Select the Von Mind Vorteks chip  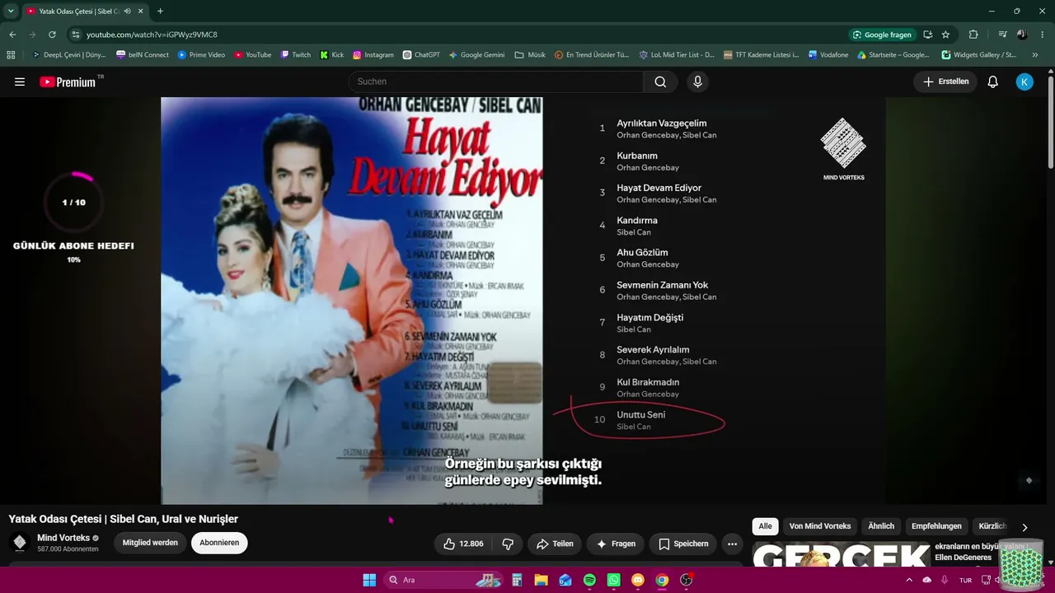click(x=820, y=526)
